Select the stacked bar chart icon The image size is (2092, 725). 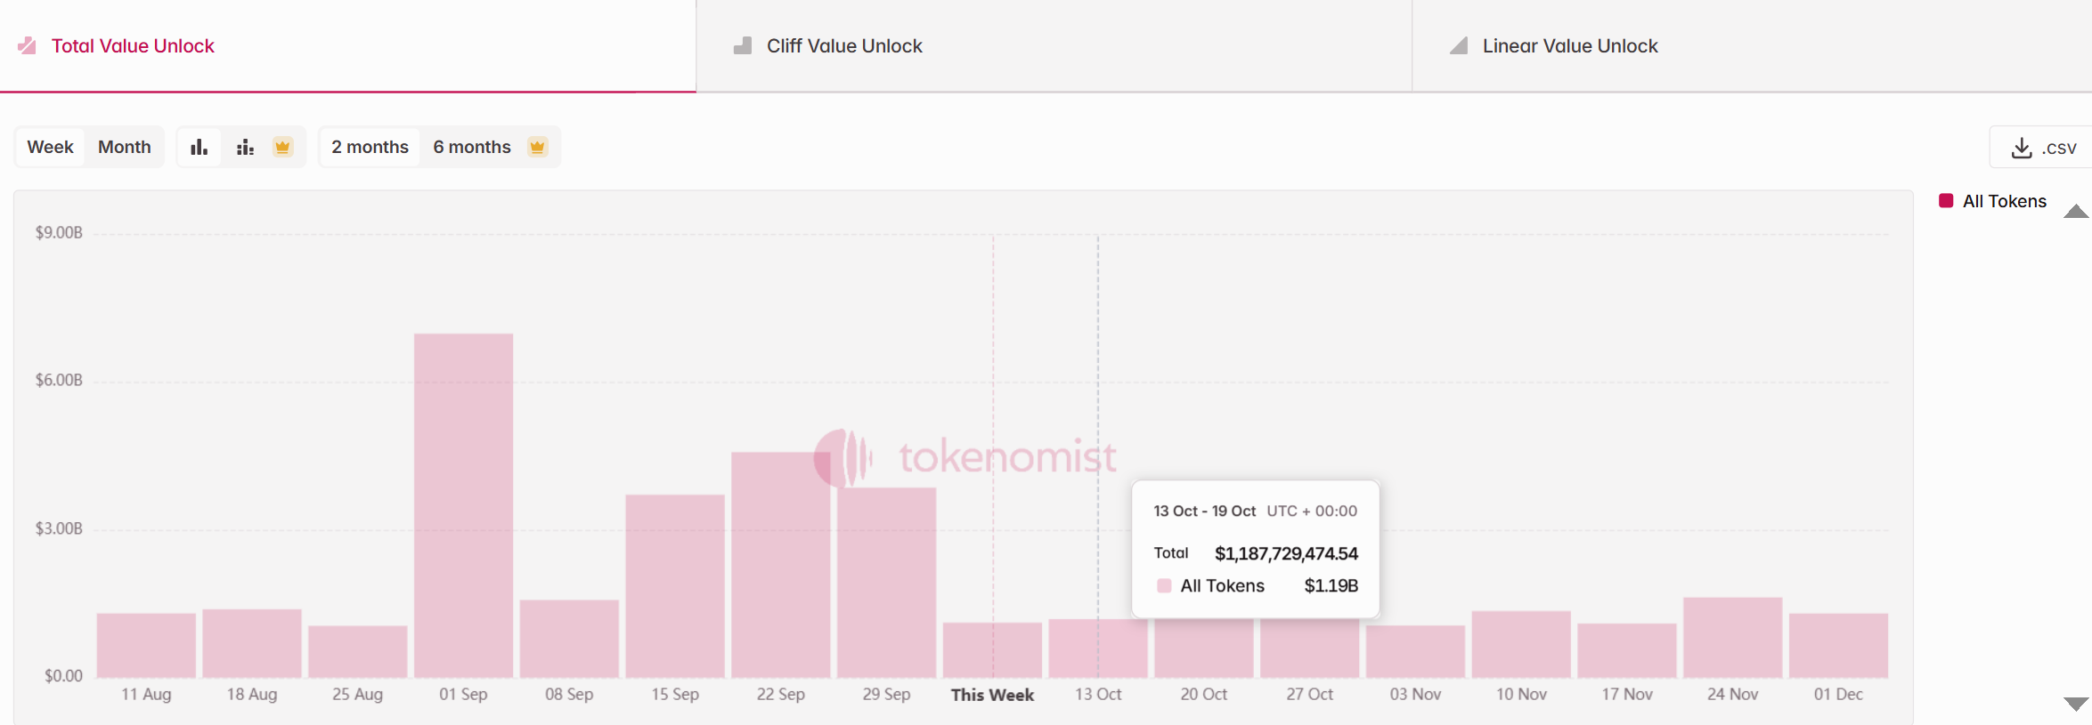[245, 147]
